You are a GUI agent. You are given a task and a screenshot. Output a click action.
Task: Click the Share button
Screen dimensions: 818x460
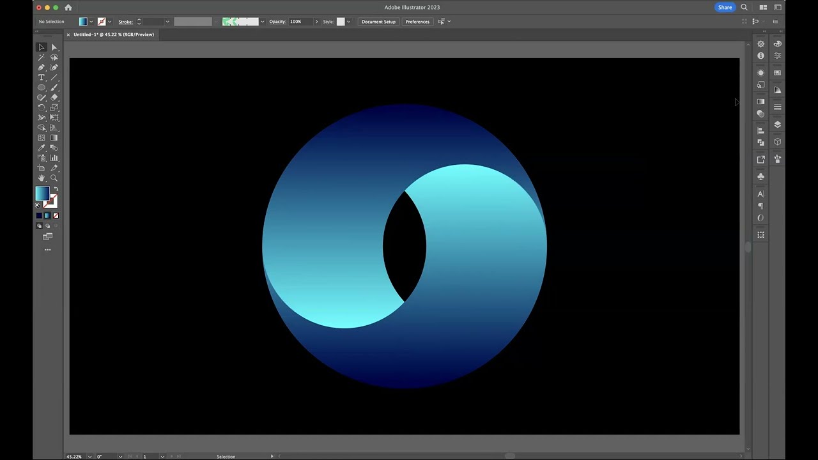point(725,8)
